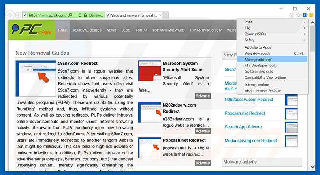Open TOP ANTI-MALWARE navigation item

(x=168, y=30)
